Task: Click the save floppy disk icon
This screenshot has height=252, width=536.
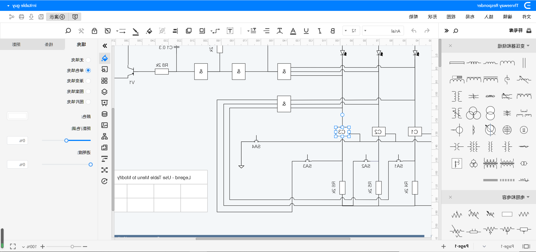Action: (41, 17)
